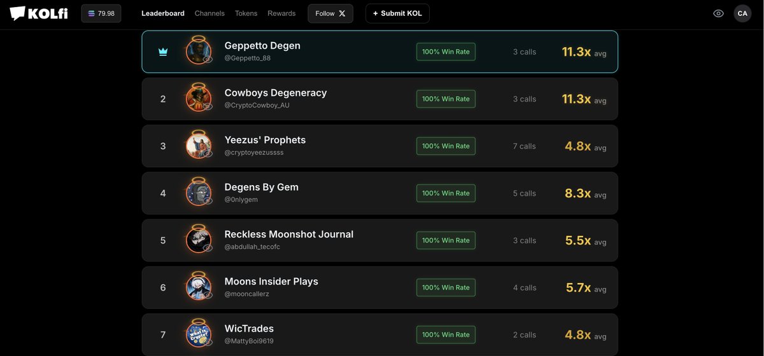Click 7 calls on Yeezus' Prophets row
Screen dimensions: 764x356
coord(525,146)
